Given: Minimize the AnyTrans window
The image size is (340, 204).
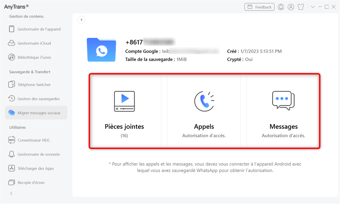Looking at the screenshot, I should point(320,7).
